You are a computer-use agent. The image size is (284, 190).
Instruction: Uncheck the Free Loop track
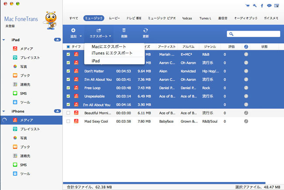pyautogui.click(x=68, y=88)
